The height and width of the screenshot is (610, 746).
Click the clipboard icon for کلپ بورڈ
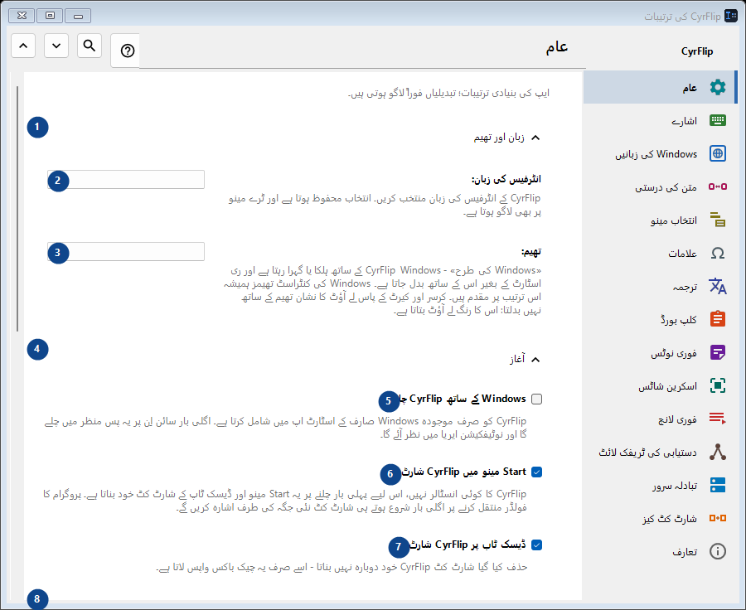pos(718,319)
